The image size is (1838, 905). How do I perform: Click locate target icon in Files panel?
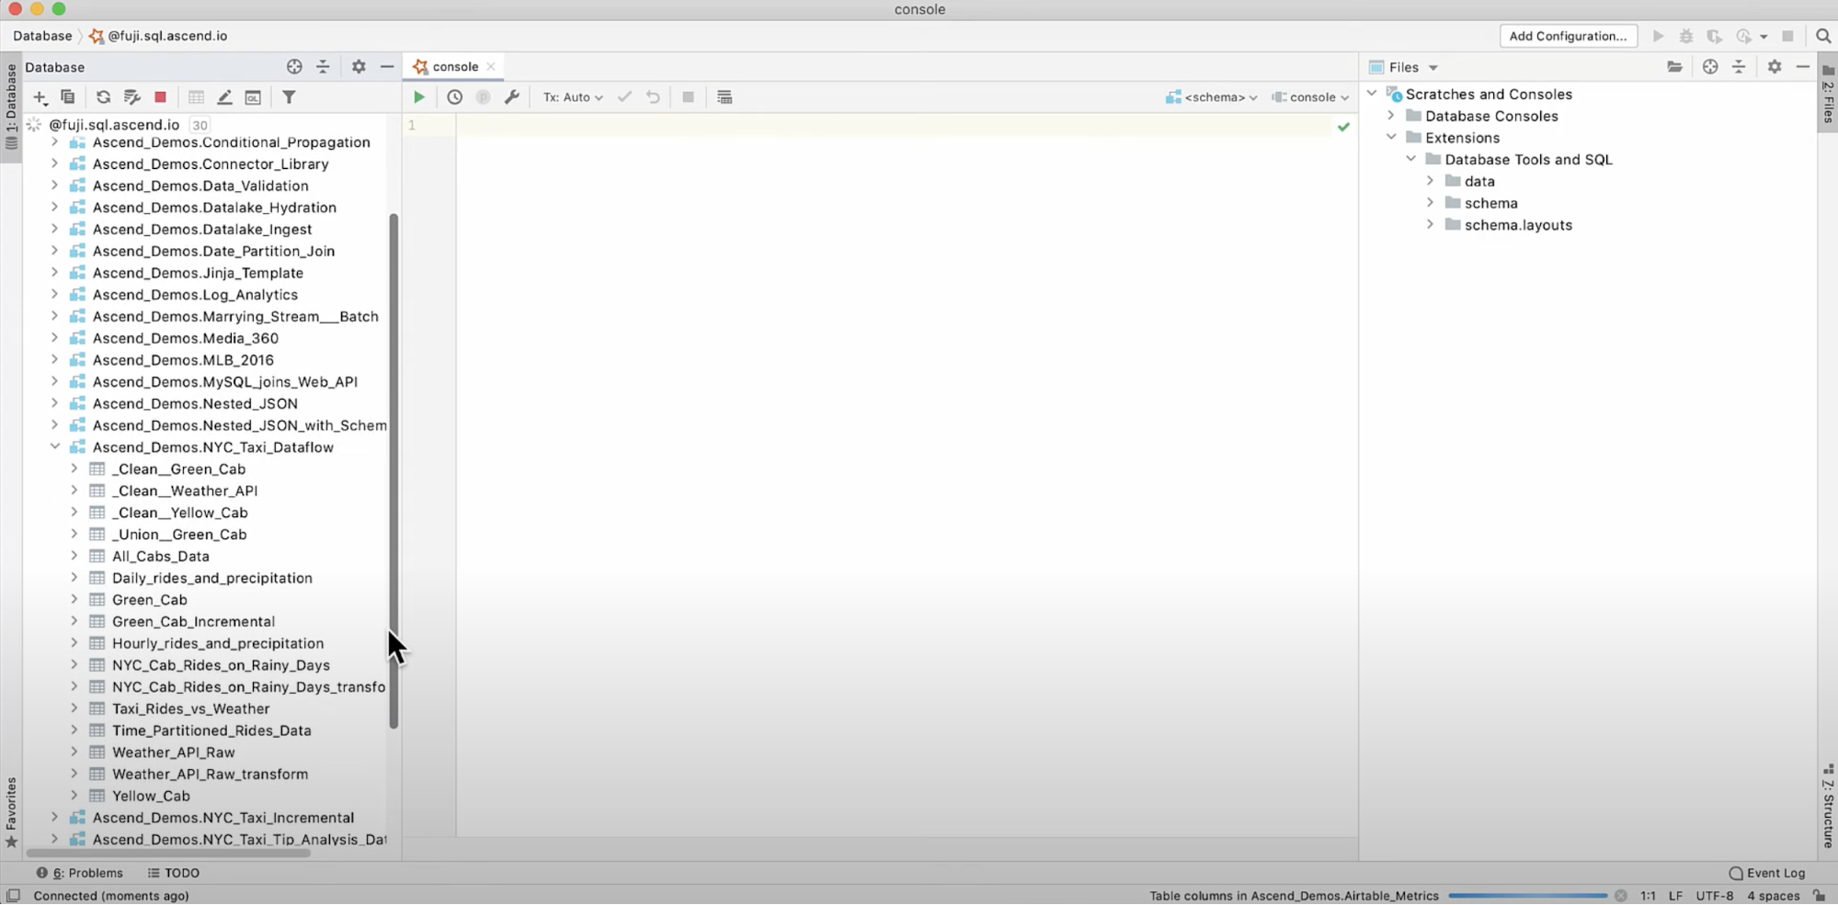(x=1710, y=67)
